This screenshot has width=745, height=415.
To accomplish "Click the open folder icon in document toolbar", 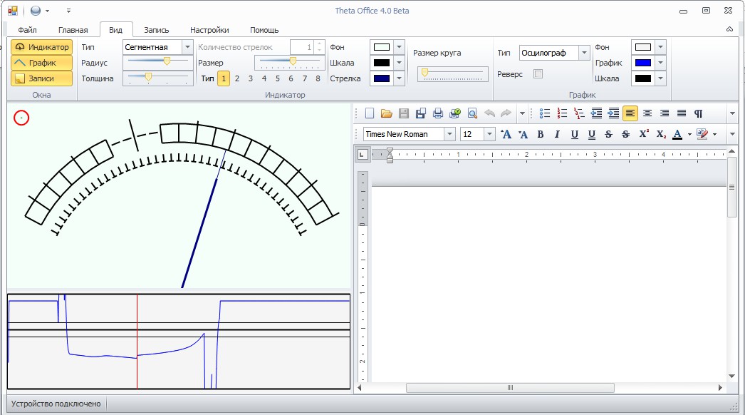I will (x=387, y=113).
